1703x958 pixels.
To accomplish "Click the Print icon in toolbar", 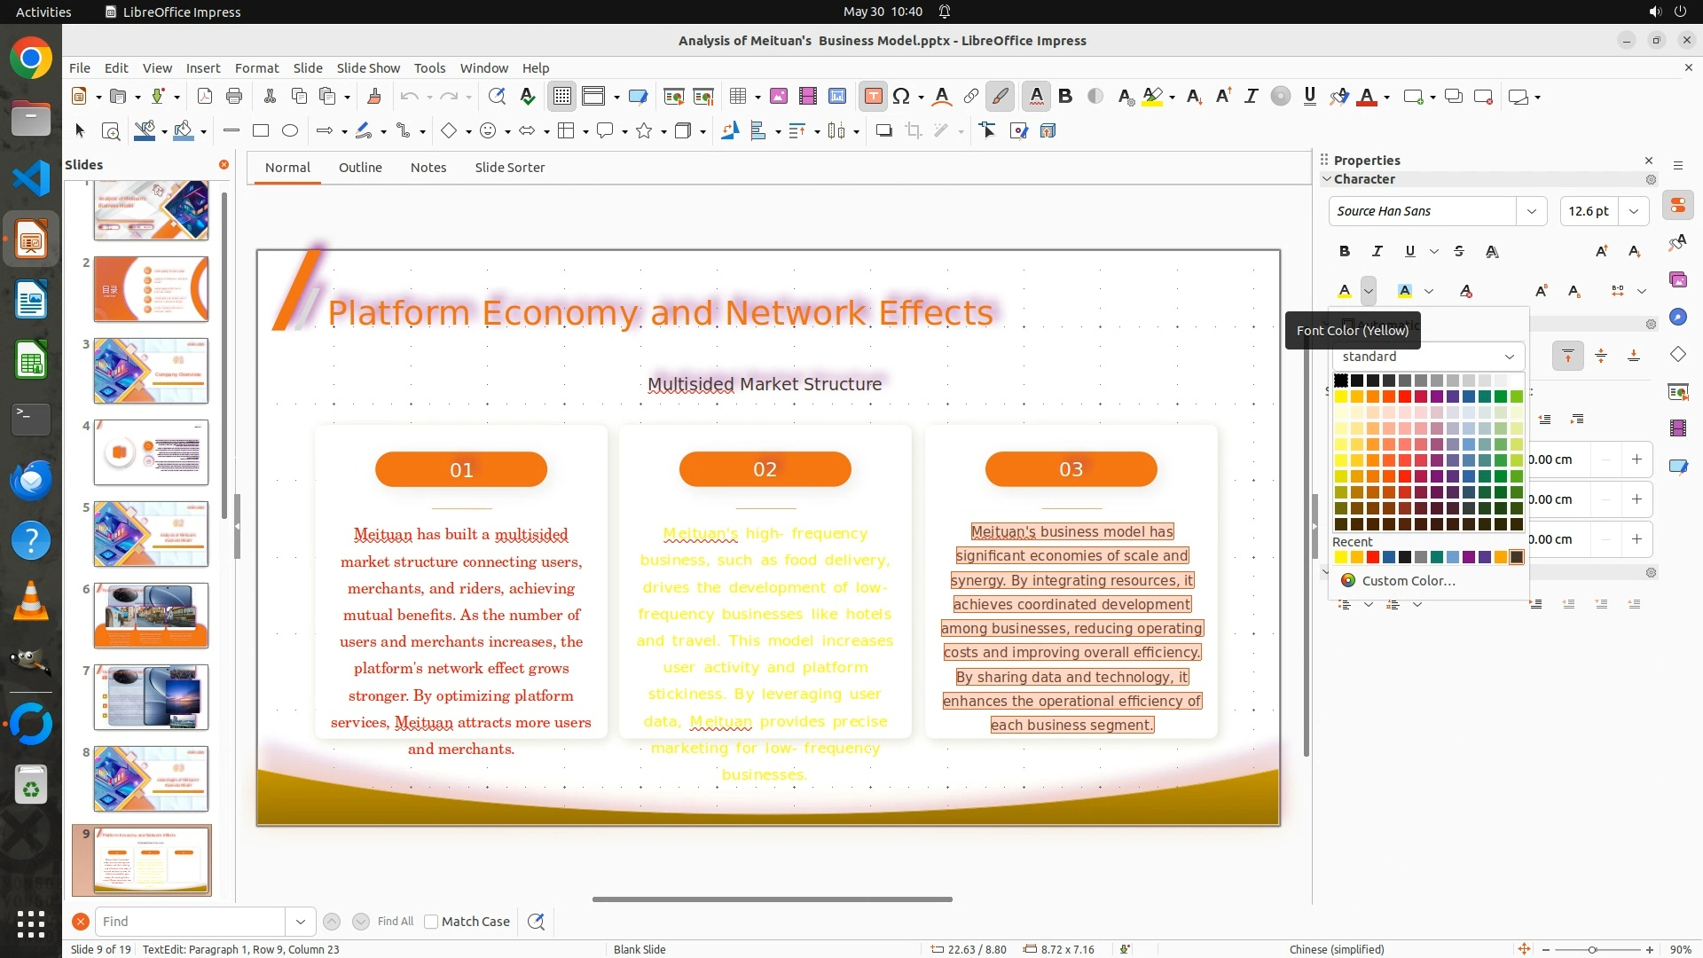I will (x=234, y=97).
